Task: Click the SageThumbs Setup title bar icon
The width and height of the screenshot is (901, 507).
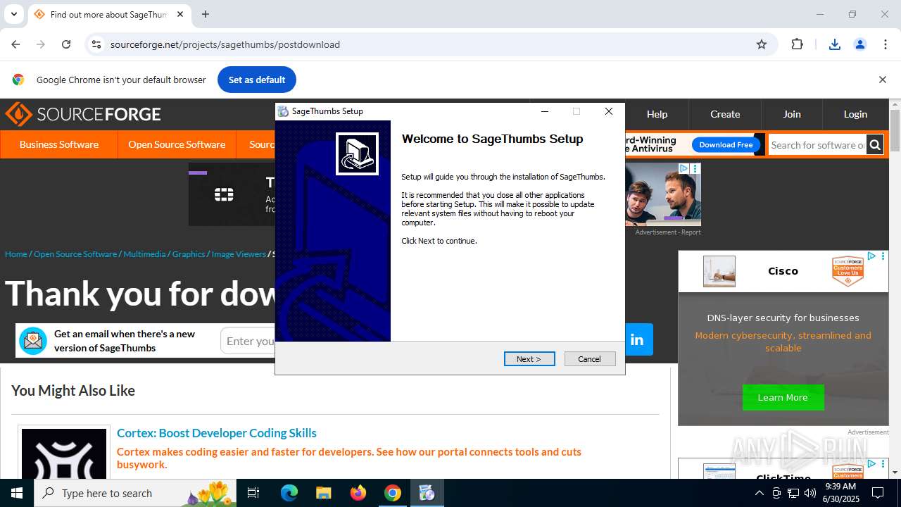Action: pos(283,111)
